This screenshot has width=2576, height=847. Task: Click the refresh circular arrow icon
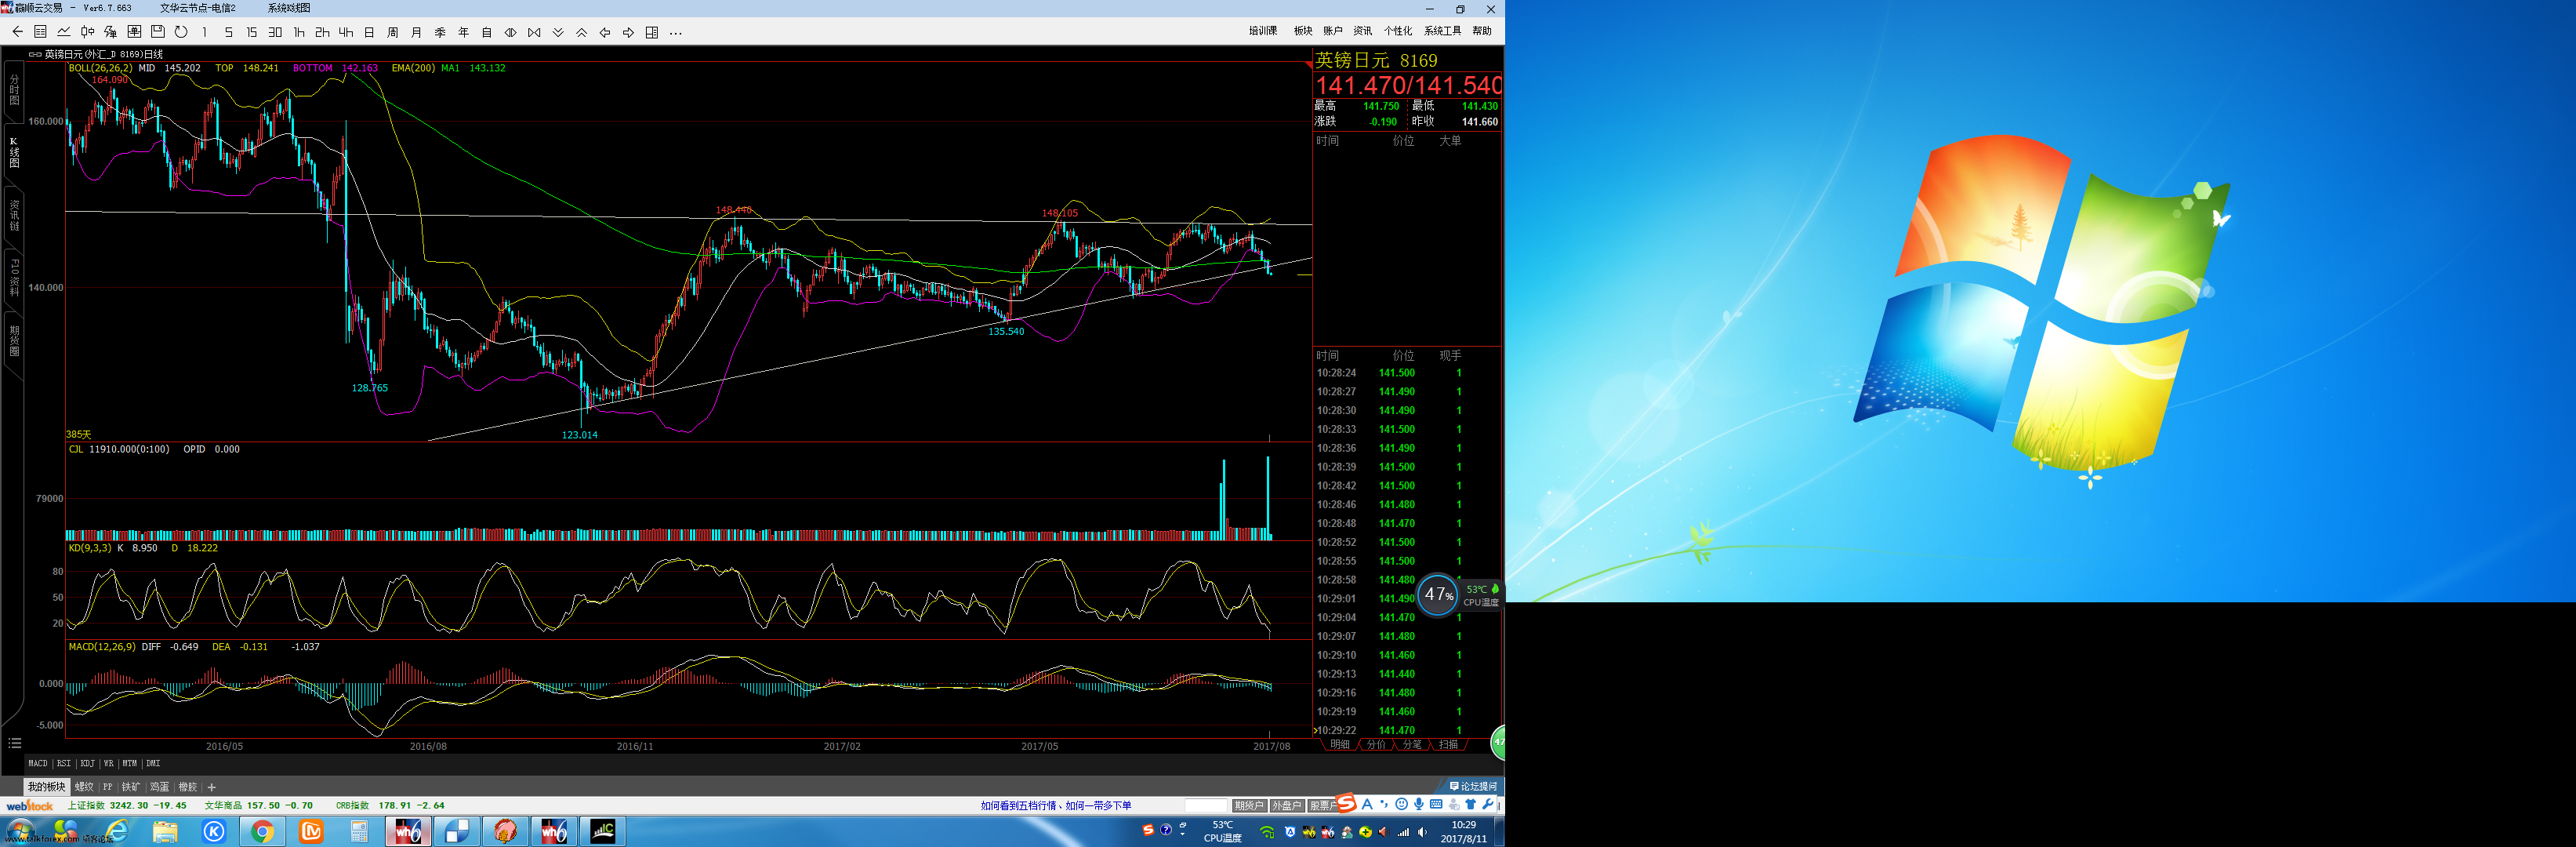[x=181, y=32]
